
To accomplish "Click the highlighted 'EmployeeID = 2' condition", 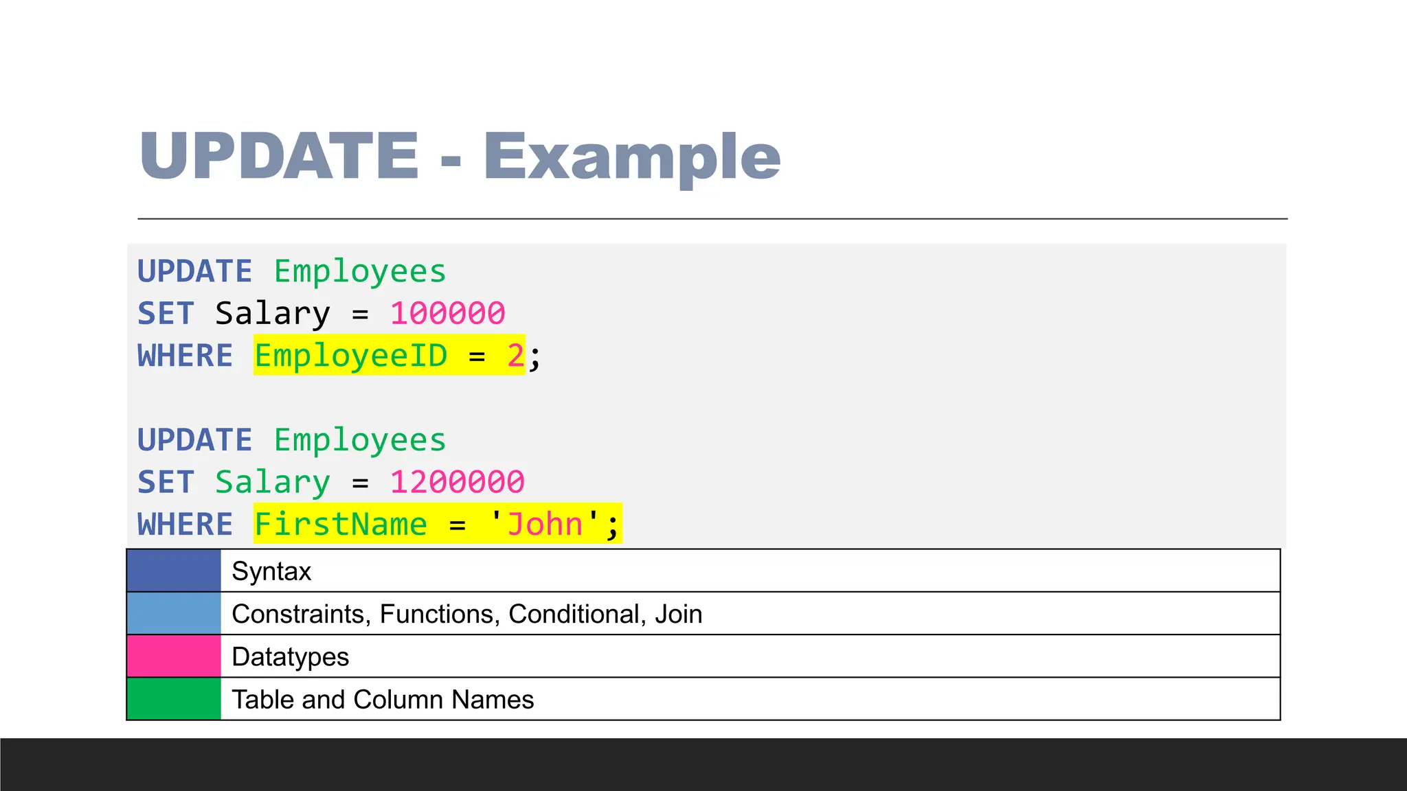I will (390, 355).
